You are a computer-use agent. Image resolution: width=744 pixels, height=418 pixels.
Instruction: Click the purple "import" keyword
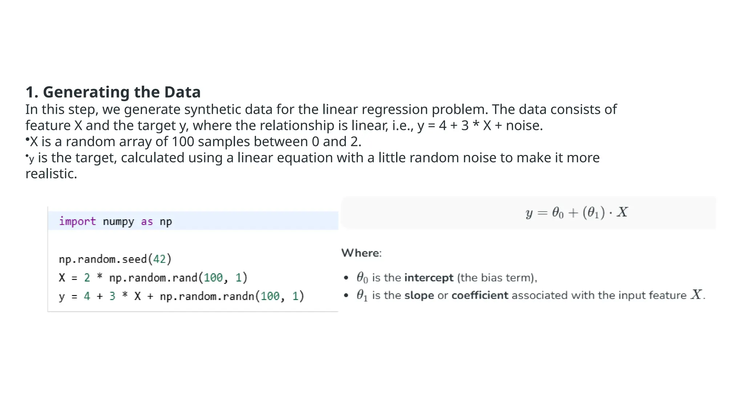(x=77, y=221)
